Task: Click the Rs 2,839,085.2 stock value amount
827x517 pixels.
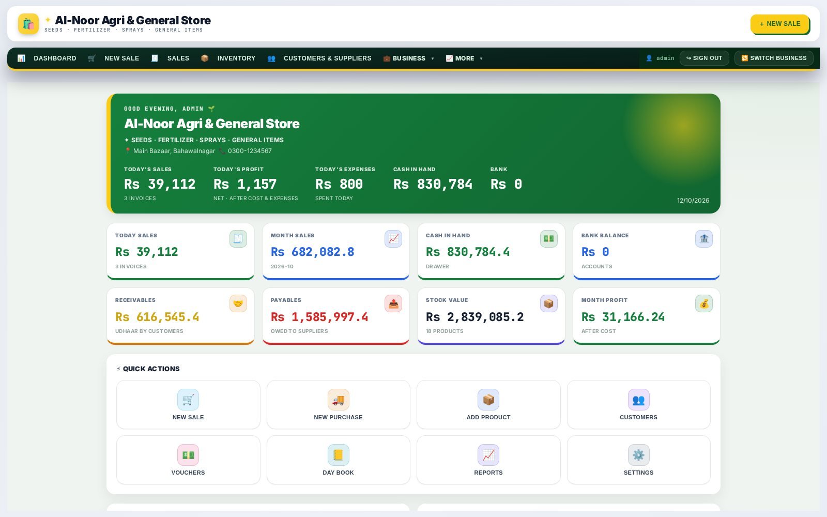Action: [475, 317]
